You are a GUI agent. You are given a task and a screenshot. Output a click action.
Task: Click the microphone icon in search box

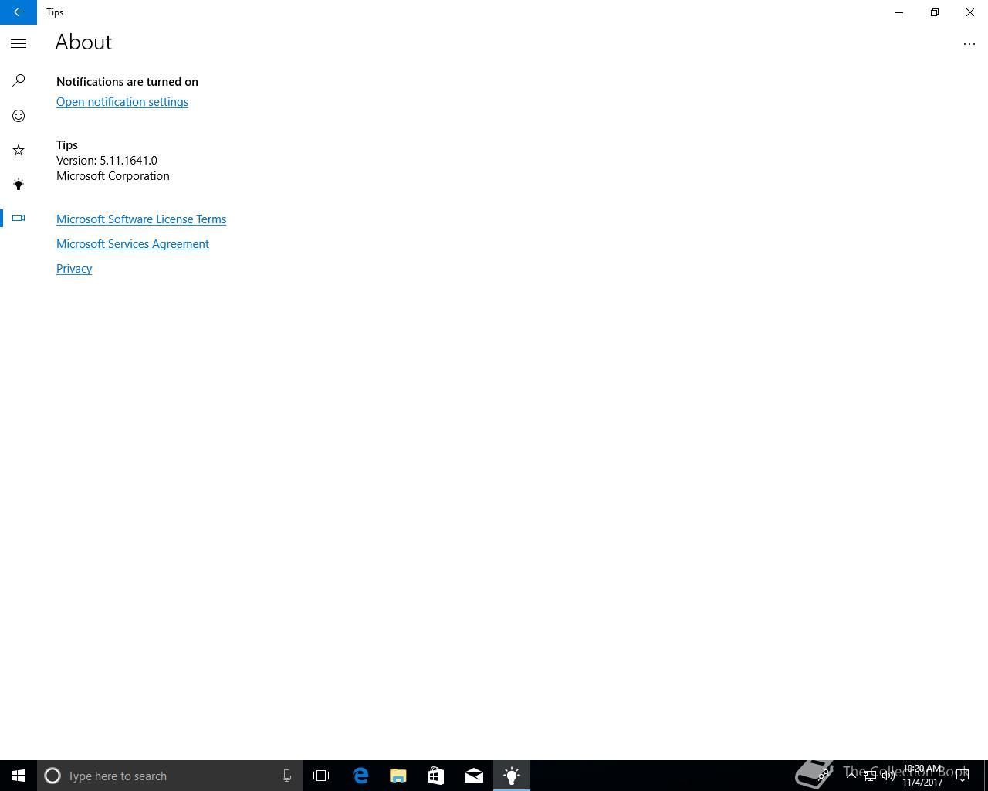(286, 776)
